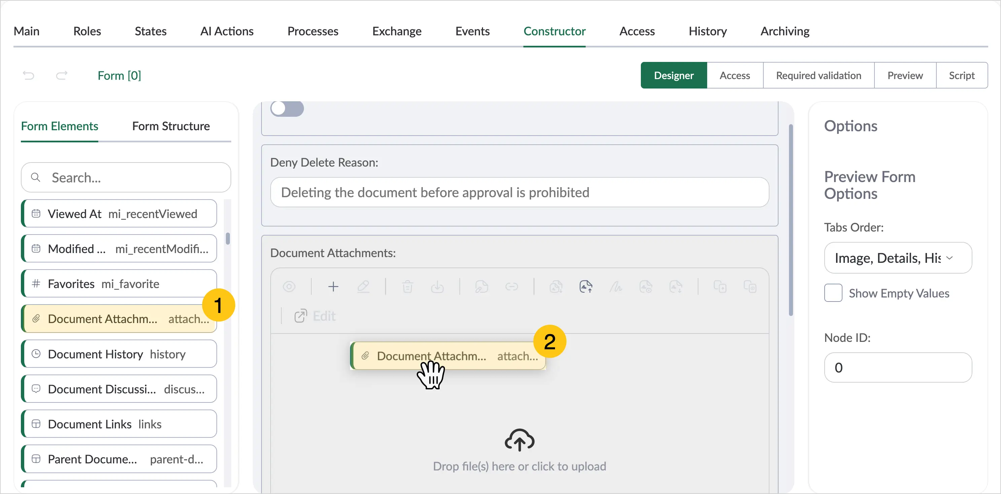Click the upload signed file icon
The image size is (1001, 494).
(x=586, y=287)
